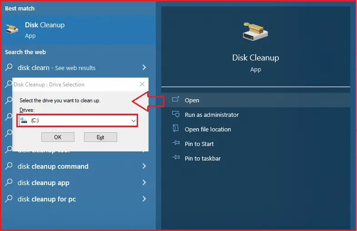The image size is (357, 231).
Task: Click the Disk Cleanup icon in Best match
Action: tap(12, 29)
